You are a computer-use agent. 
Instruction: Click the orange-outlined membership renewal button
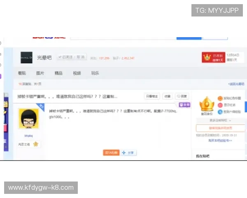click(221, 128)
